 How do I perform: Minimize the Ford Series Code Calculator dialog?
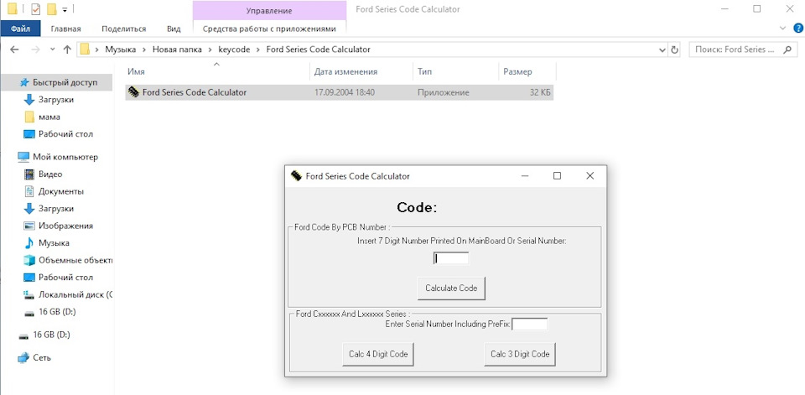pyautogui.click(x=525, y=175)
